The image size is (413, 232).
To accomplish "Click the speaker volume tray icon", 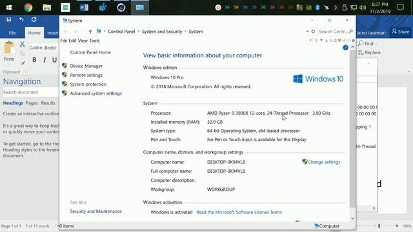I will (363, 8).
